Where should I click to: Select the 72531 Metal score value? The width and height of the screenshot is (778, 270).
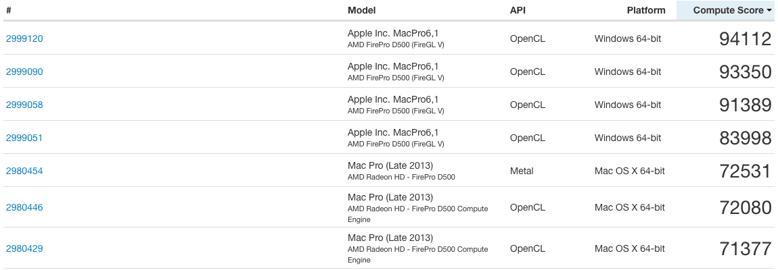click(746, 171)
